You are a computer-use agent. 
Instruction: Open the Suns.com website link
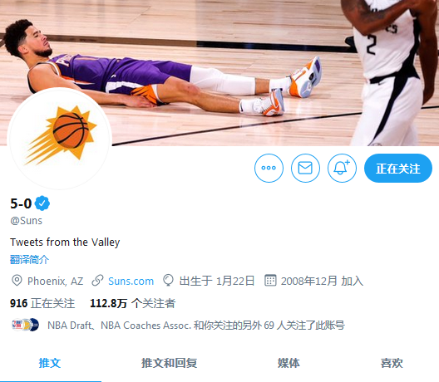(131, 281)
